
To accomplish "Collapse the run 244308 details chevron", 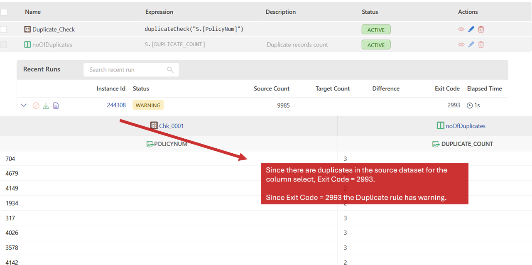I will tap(24, 106).
